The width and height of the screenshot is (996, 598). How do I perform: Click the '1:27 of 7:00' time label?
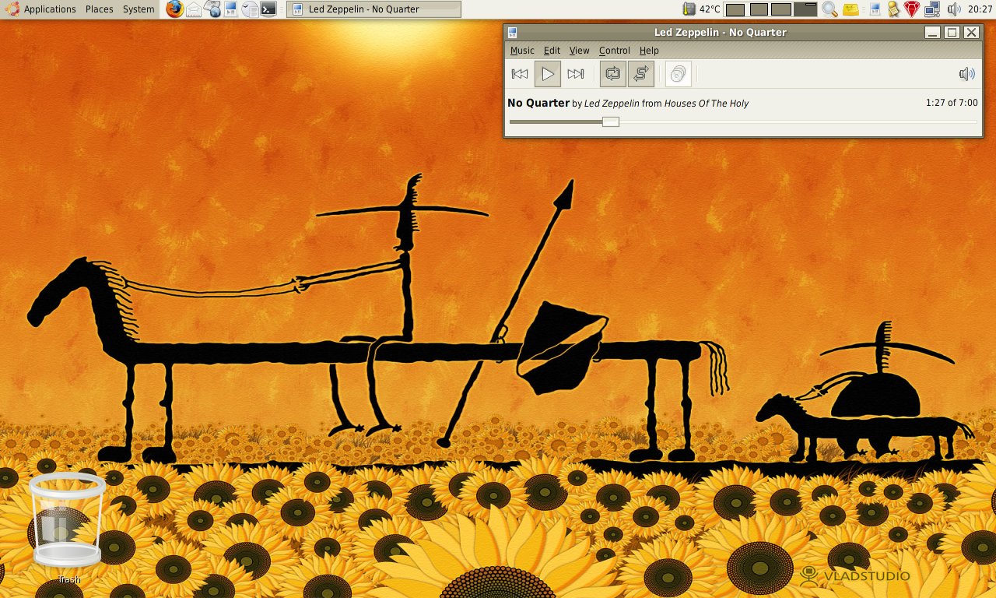coord(952,103)
